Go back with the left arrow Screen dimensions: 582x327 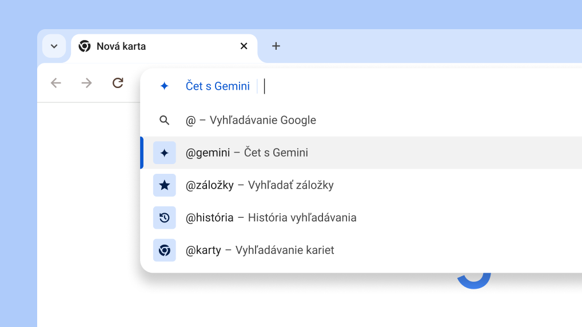pyautogui.click(x=55, y=83)
